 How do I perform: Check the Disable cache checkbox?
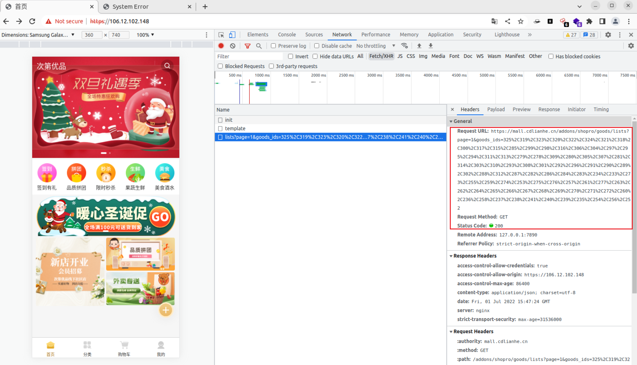tap(317, 46)
